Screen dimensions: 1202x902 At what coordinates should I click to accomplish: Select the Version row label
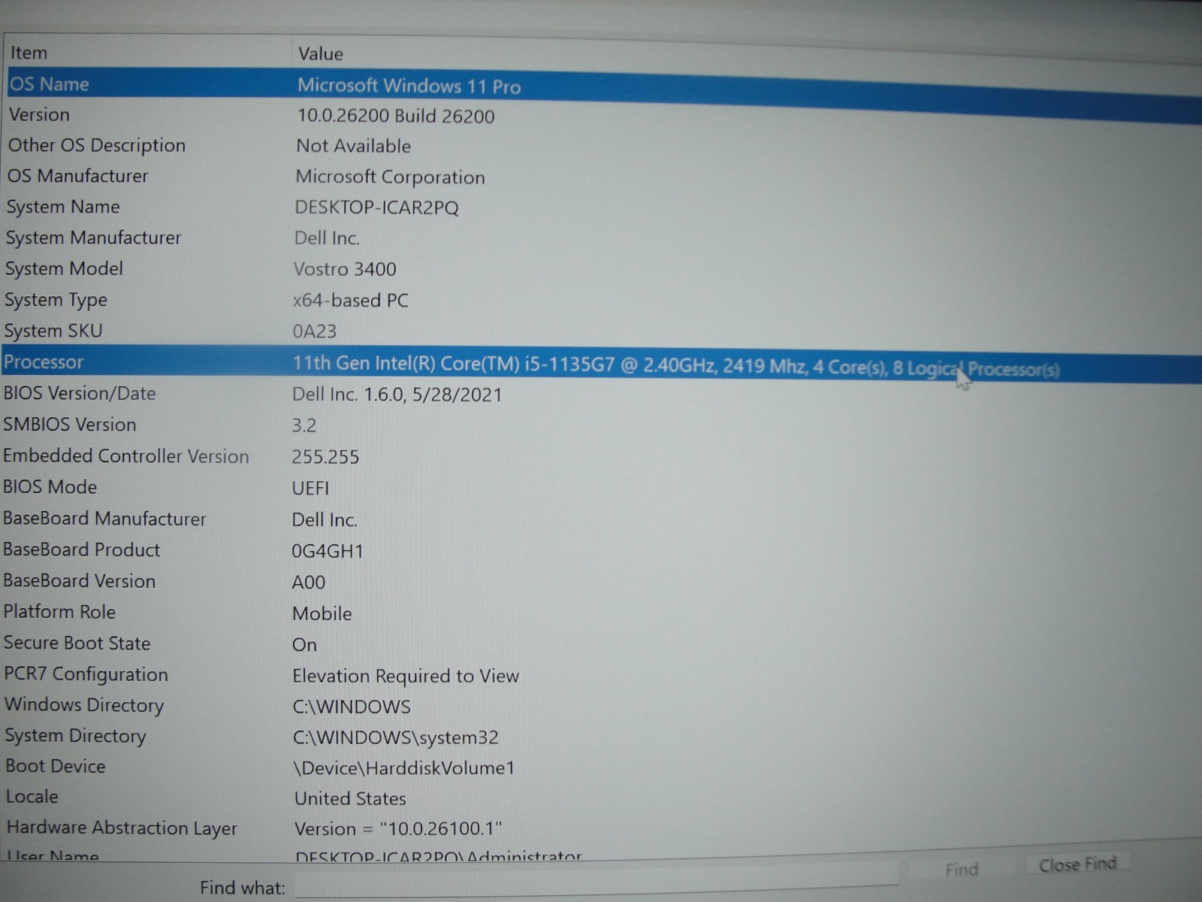click(39, 115)
